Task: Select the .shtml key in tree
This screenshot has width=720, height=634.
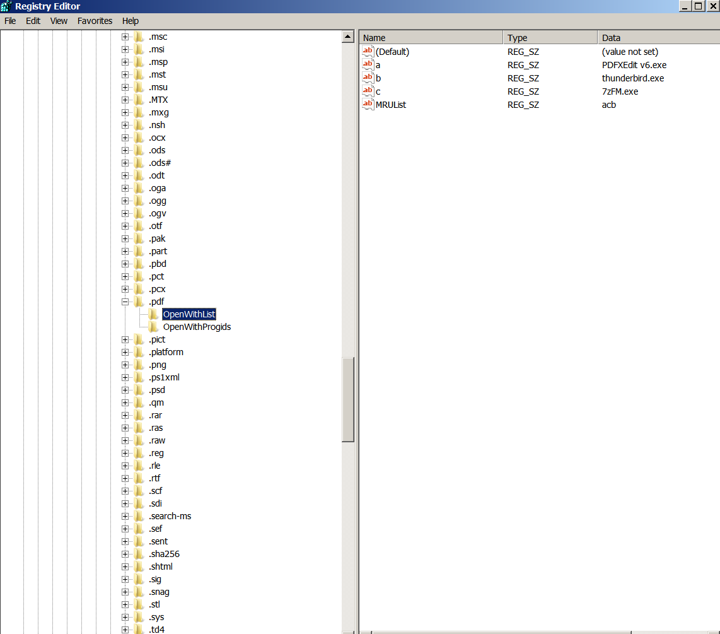Action: click(161, 566)
